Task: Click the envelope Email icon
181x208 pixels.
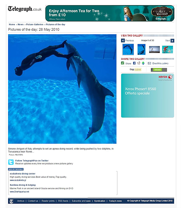Action: [x=149, y=63]
